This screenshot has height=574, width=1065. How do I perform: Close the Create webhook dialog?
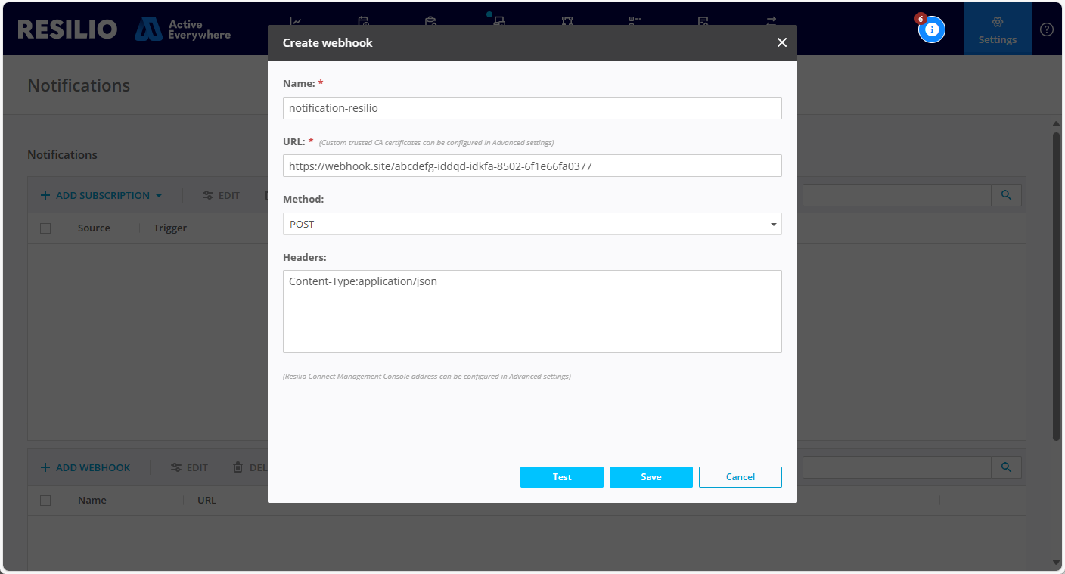pyautogui.click(x=781, y=42)
